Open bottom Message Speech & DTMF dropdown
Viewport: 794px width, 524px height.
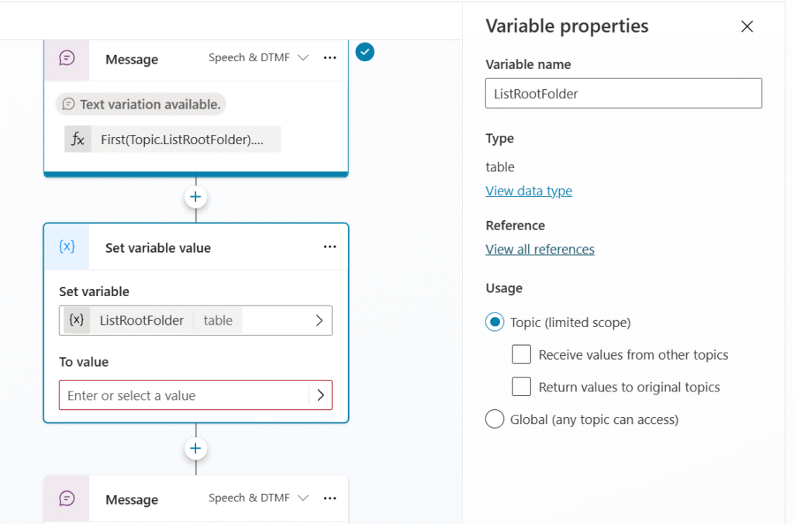coord(258,498)
